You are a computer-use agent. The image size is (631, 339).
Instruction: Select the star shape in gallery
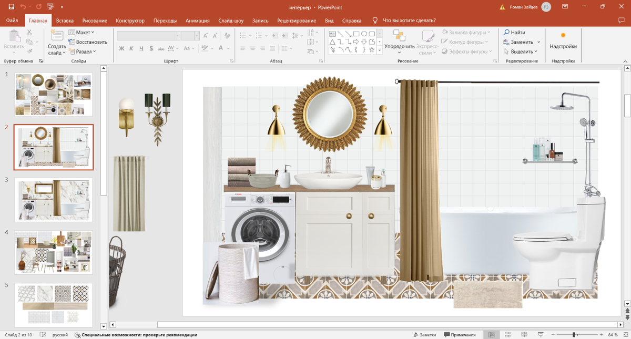coord(372,50)
